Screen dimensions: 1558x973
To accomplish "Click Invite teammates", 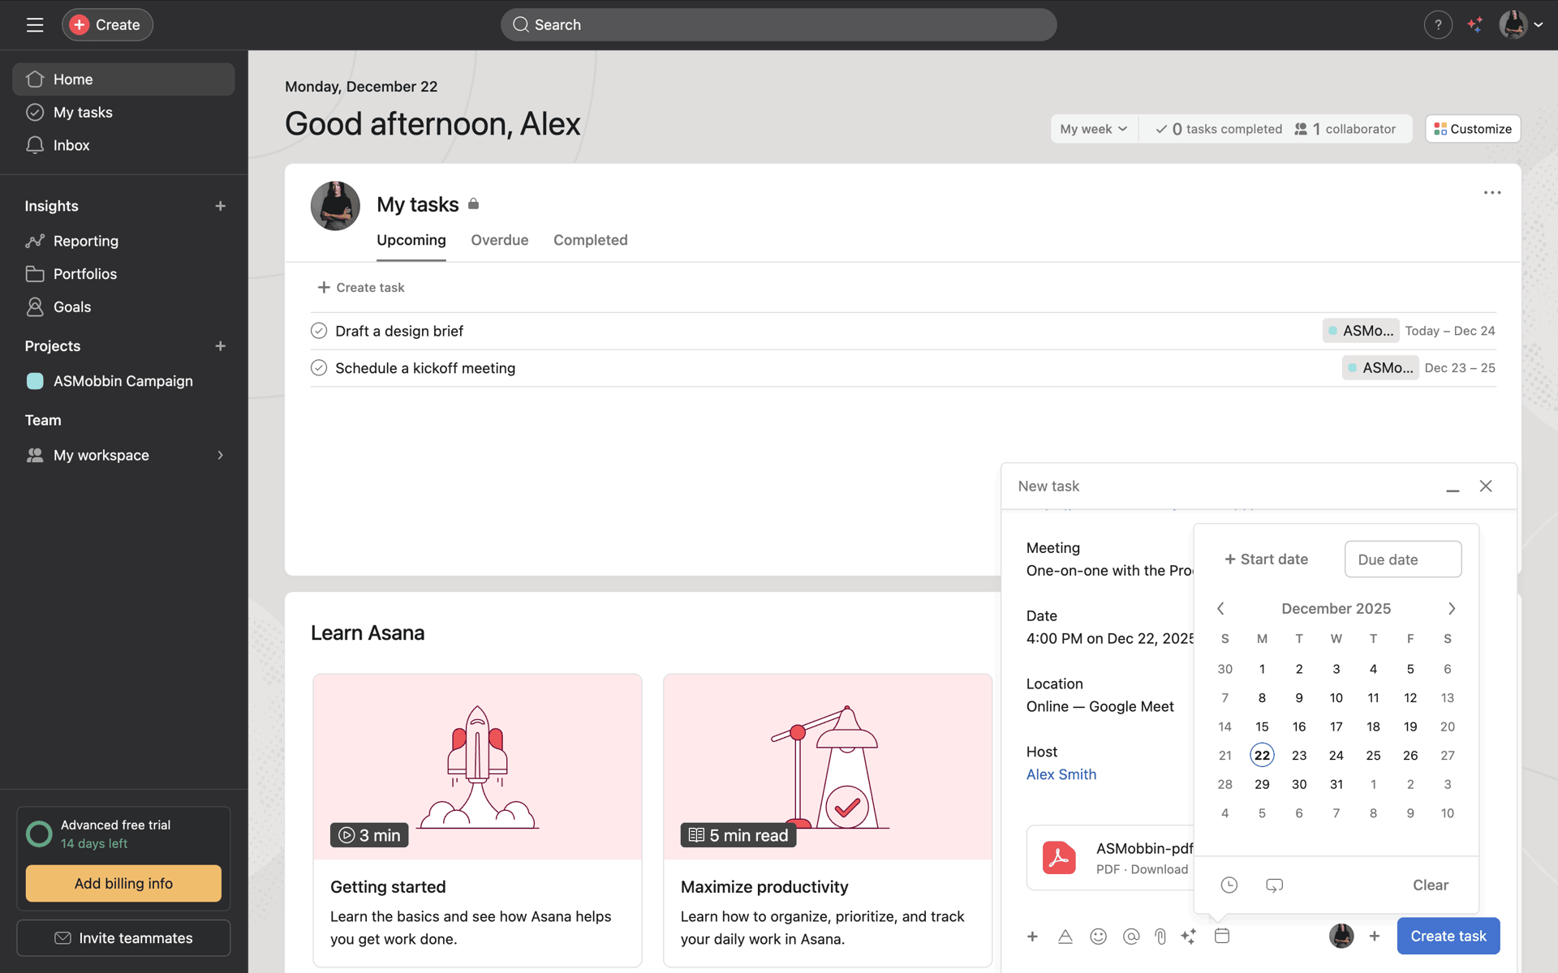I will point(123,938).
